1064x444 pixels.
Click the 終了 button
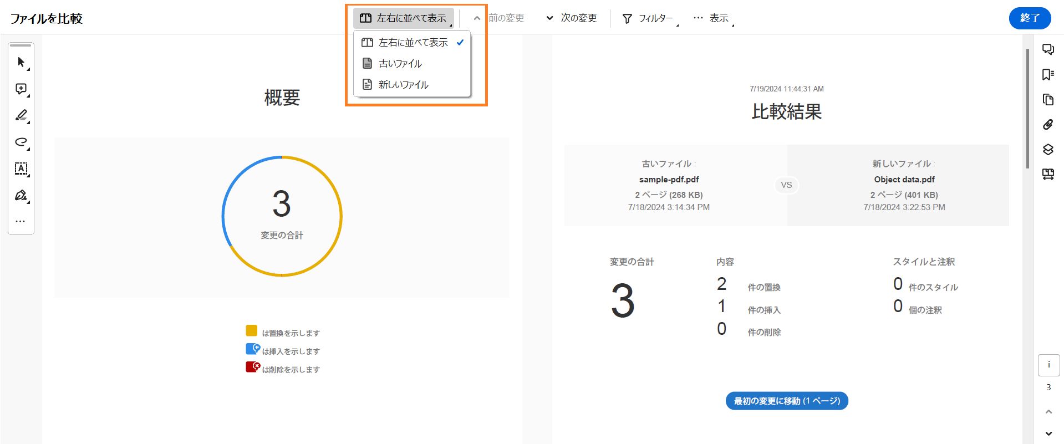1030,18
